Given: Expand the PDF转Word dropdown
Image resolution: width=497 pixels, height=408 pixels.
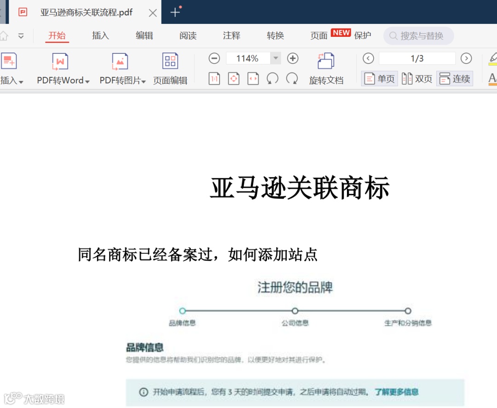Looking at the screenshot, I should point(87,82).
